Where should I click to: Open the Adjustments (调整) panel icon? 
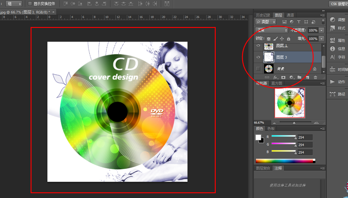(x=332, y=19)
